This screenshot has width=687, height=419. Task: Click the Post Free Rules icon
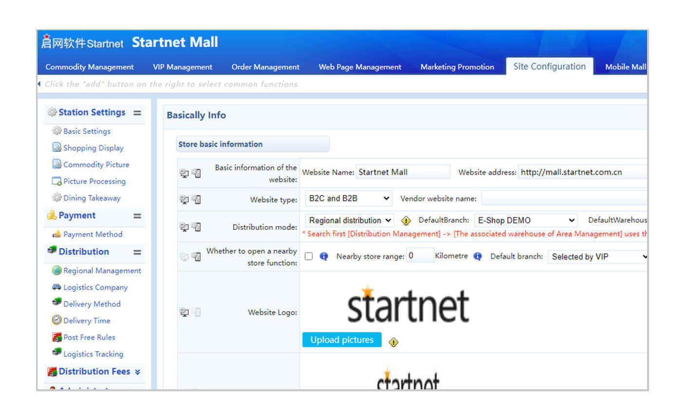[x=57, y=337]
